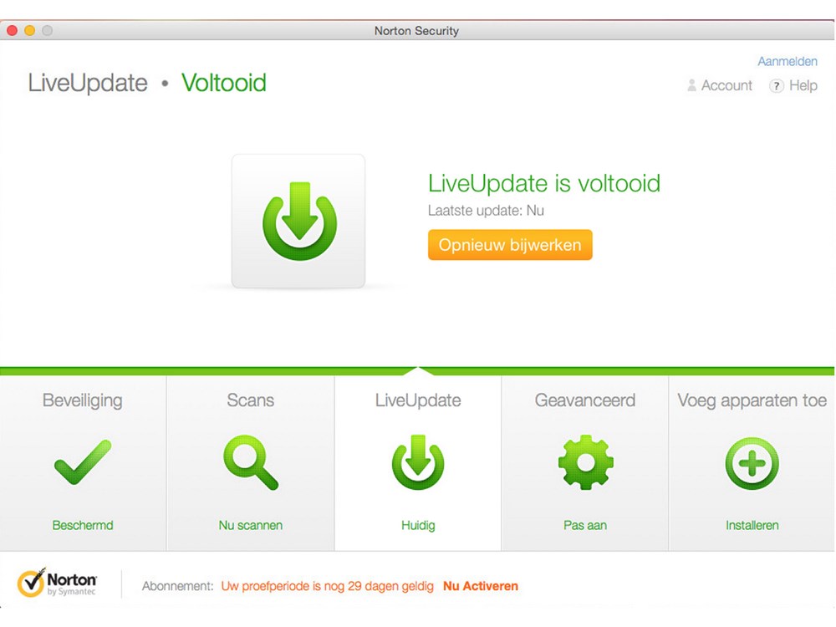Click the Voeg apparaten toe plus icon
Viewport: 836px width, 627px height.
click(x=752, y=463)
